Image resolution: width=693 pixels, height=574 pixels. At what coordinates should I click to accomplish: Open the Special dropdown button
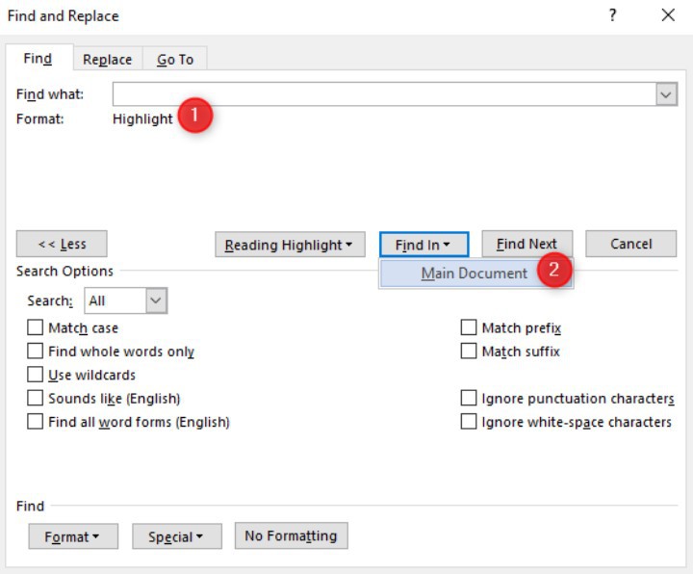click(x=177, y=536)
